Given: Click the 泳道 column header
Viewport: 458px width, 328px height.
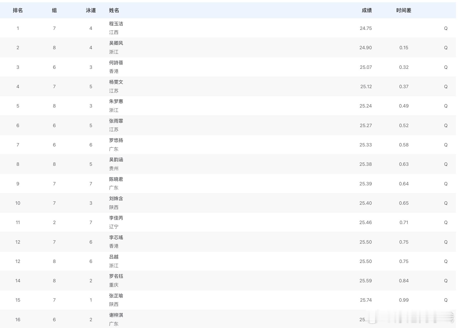Looking at the screenshot, I should point(91,10).
